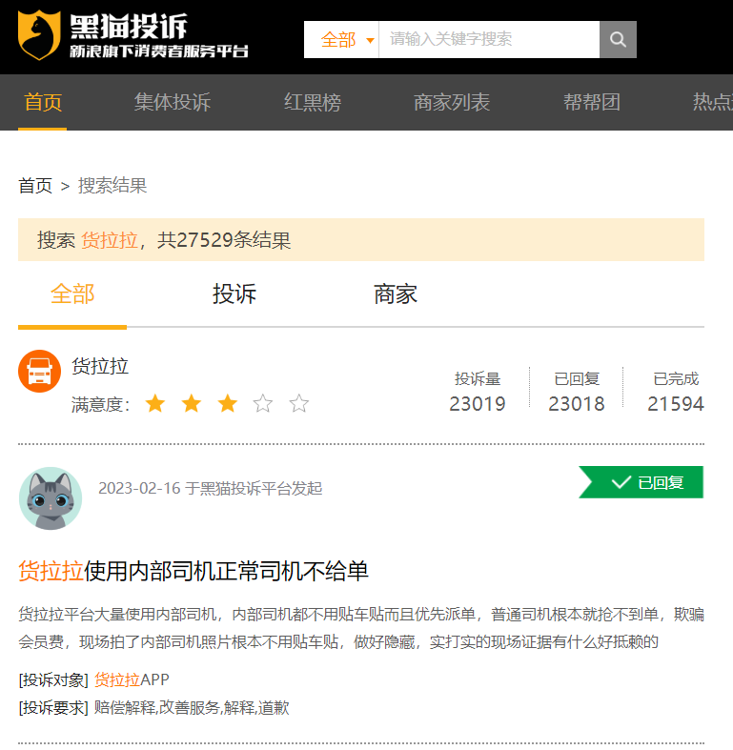
Task: Click the fourth empty satisfaction star
Action: pyautogui.click(x=263, y=403)
